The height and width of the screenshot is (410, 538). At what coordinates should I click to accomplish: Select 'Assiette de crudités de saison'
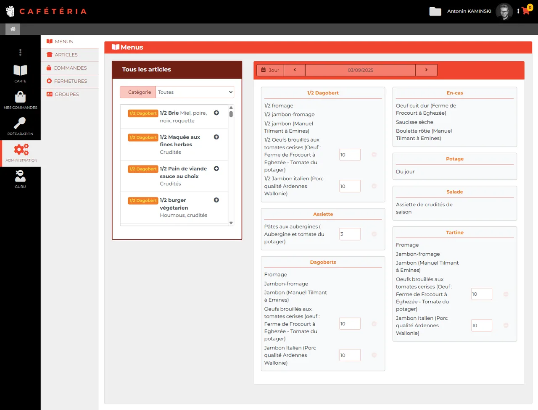coord(424,208)
